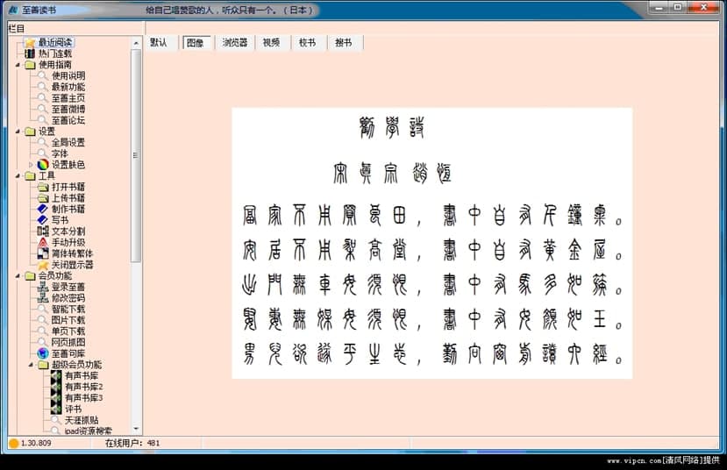
Task: Select the ipad资源搜索 item
Action: (88, 431)
